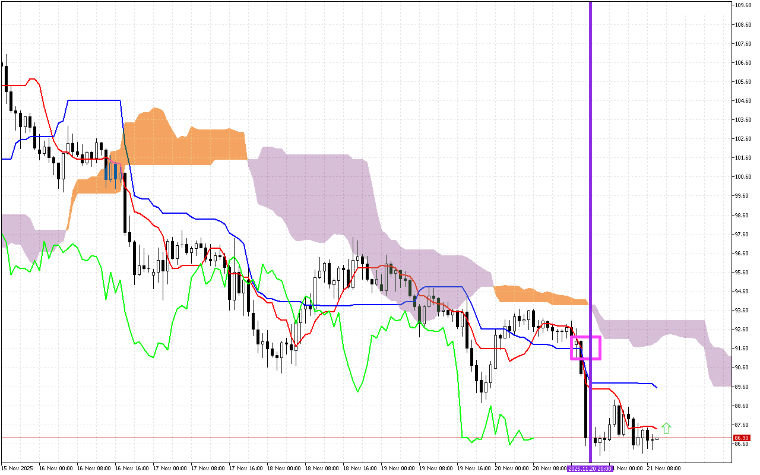Click the 18 Nov 00:00 time axis label
This screenshot has height=475, width=760.
(284, 468)
